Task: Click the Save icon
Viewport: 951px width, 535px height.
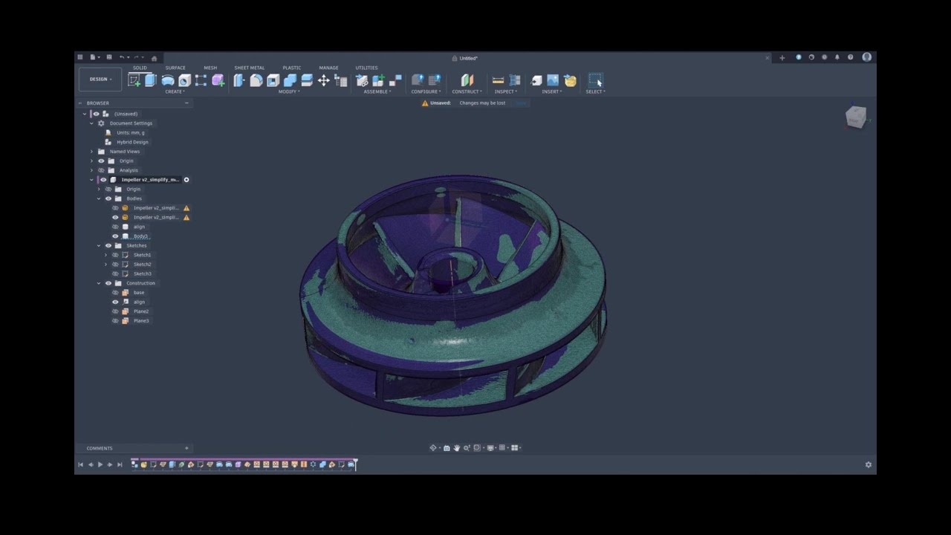Action: point(108,57)
